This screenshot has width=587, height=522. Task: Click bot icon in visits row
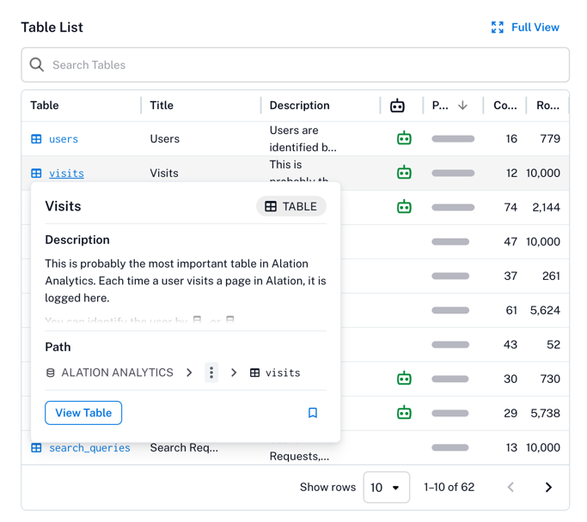(x=404, y=173)
